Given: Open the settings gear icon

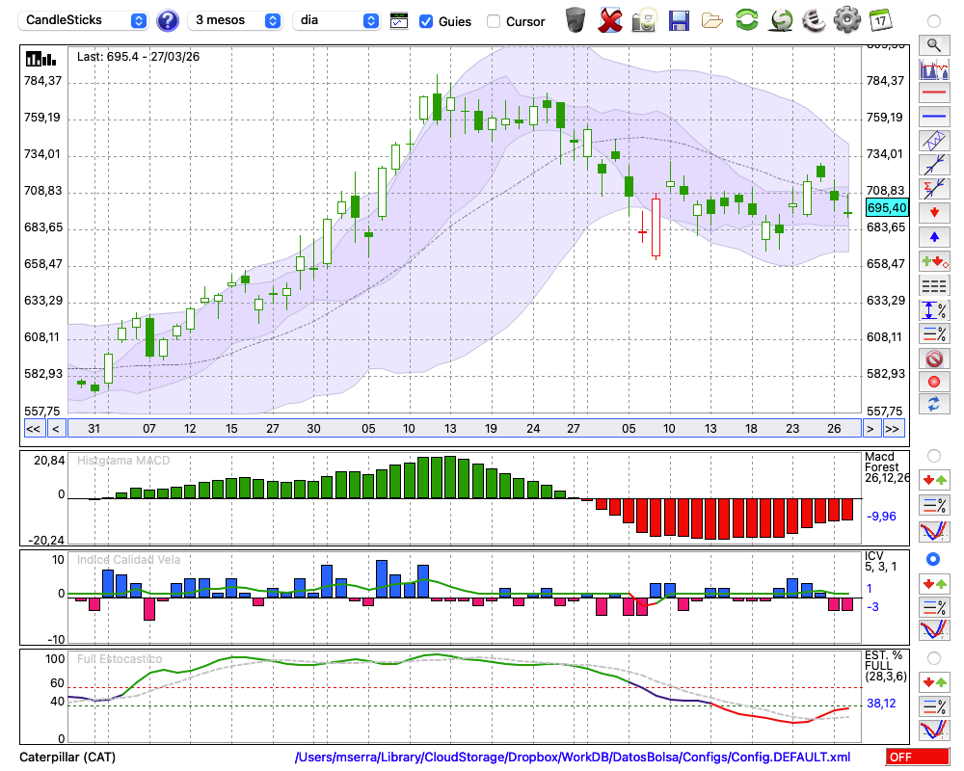Looking at the screenshot, I should point(846,19).
